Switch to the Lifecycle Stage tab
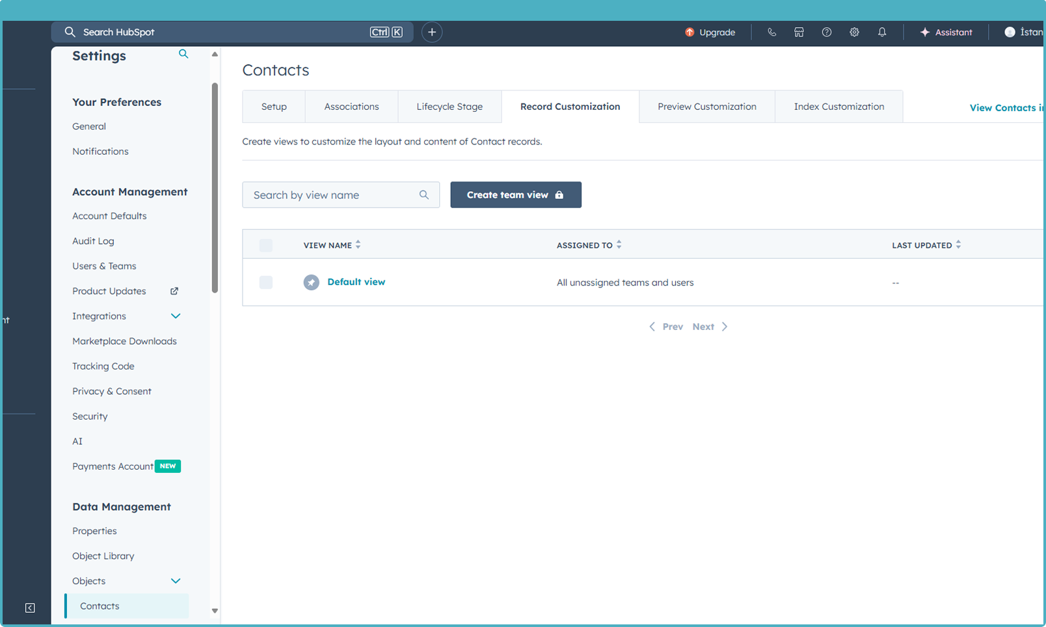Screen dimensions: 1046x627 coord(449,107)
